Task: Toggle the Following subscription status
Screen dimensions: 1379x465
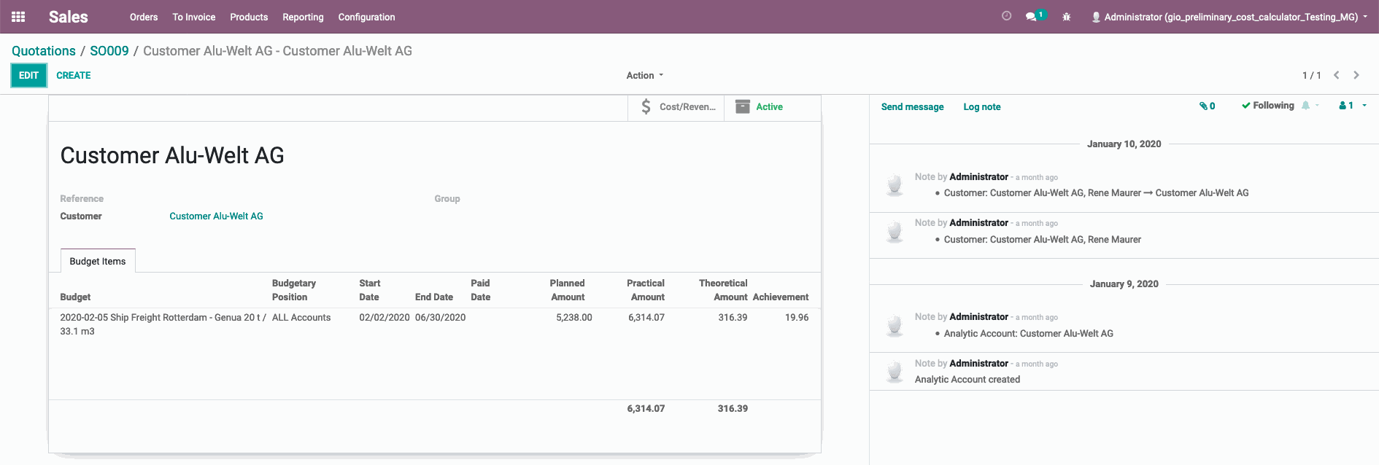Action: pyautogui.click(x=1267, y=106)
